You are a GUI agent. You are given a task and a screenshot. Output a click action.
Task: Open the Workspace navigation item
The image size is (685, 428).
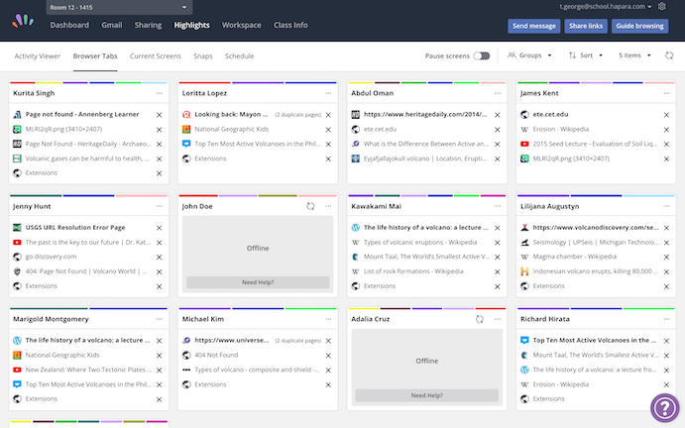click(242, 25)
